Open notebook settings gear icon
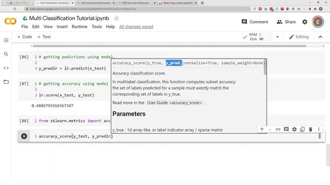This screenshot has height=185, width=330. tap(305, 22)
